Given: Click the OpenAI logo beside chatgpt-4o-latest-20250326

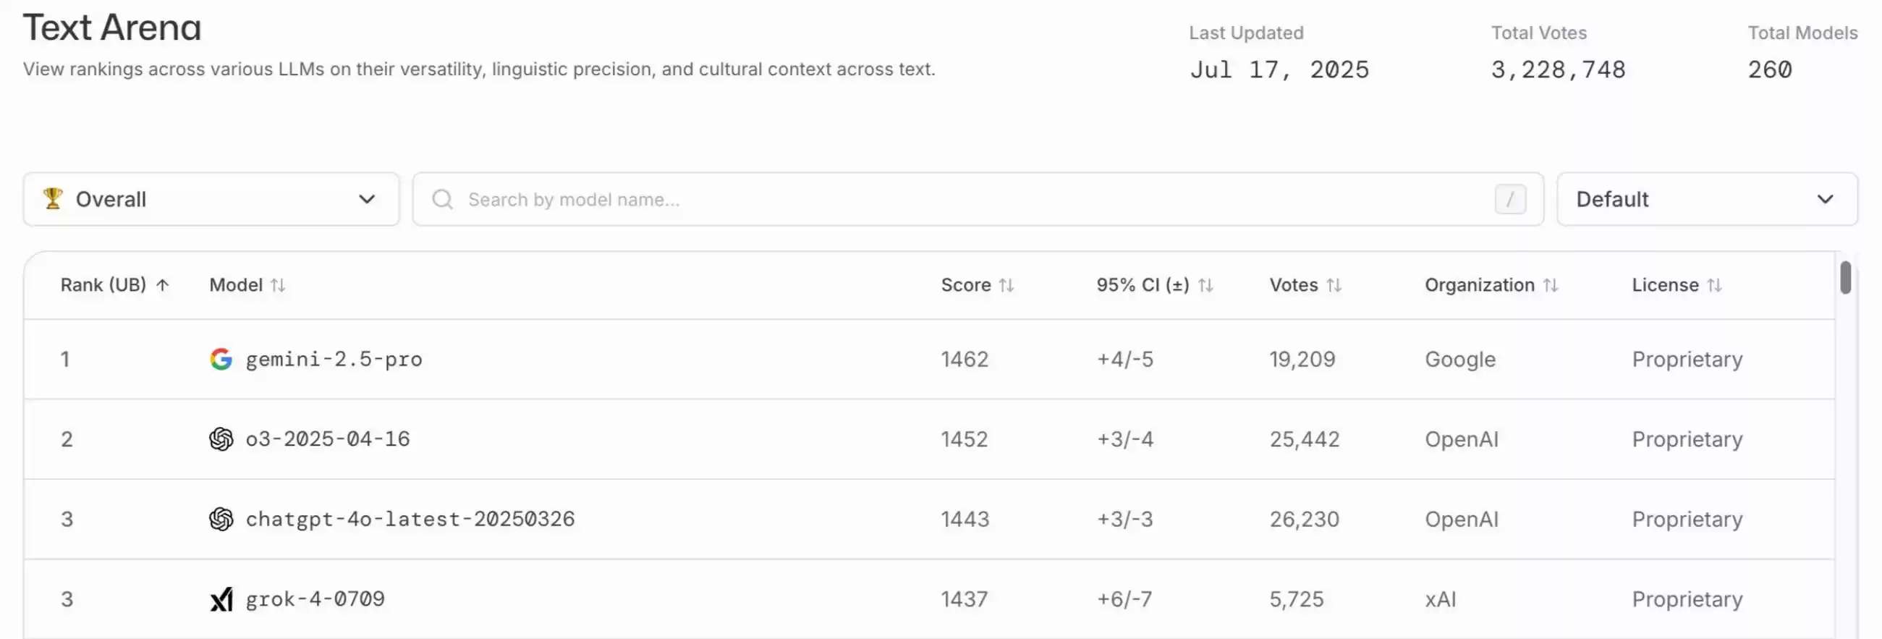Looking at the screenshot, I should point(221,520).
